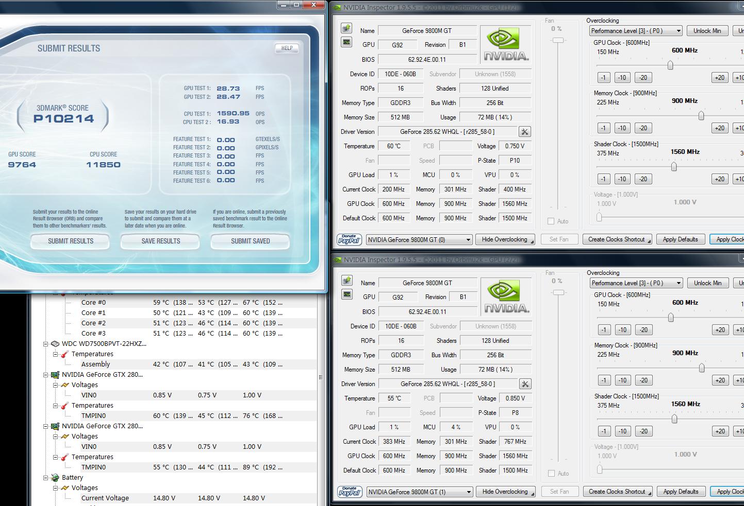Collapse the WDC WD7500BPVT drive node
744x506 pixels.
coord(46,344)
